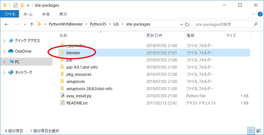Refresh the site-packages folder view
The image size is (264, 135).
(x=187, y=24)
